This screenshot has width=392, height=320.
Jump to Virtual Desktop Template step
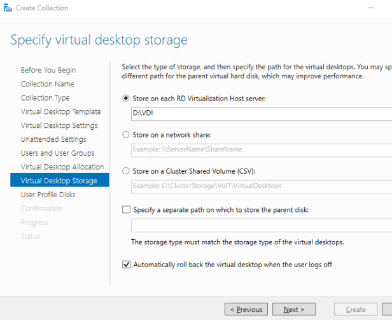point(60,112)
